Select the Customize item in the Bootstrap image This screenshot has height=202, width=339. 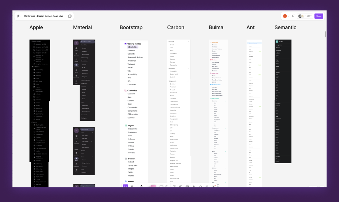(x=132, y=90)
